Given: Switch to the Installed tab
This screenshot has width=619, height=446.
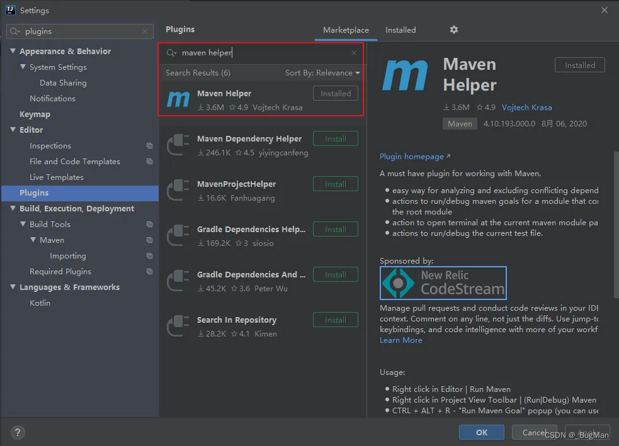Looking at the screenshot, I should coord(400,30).
